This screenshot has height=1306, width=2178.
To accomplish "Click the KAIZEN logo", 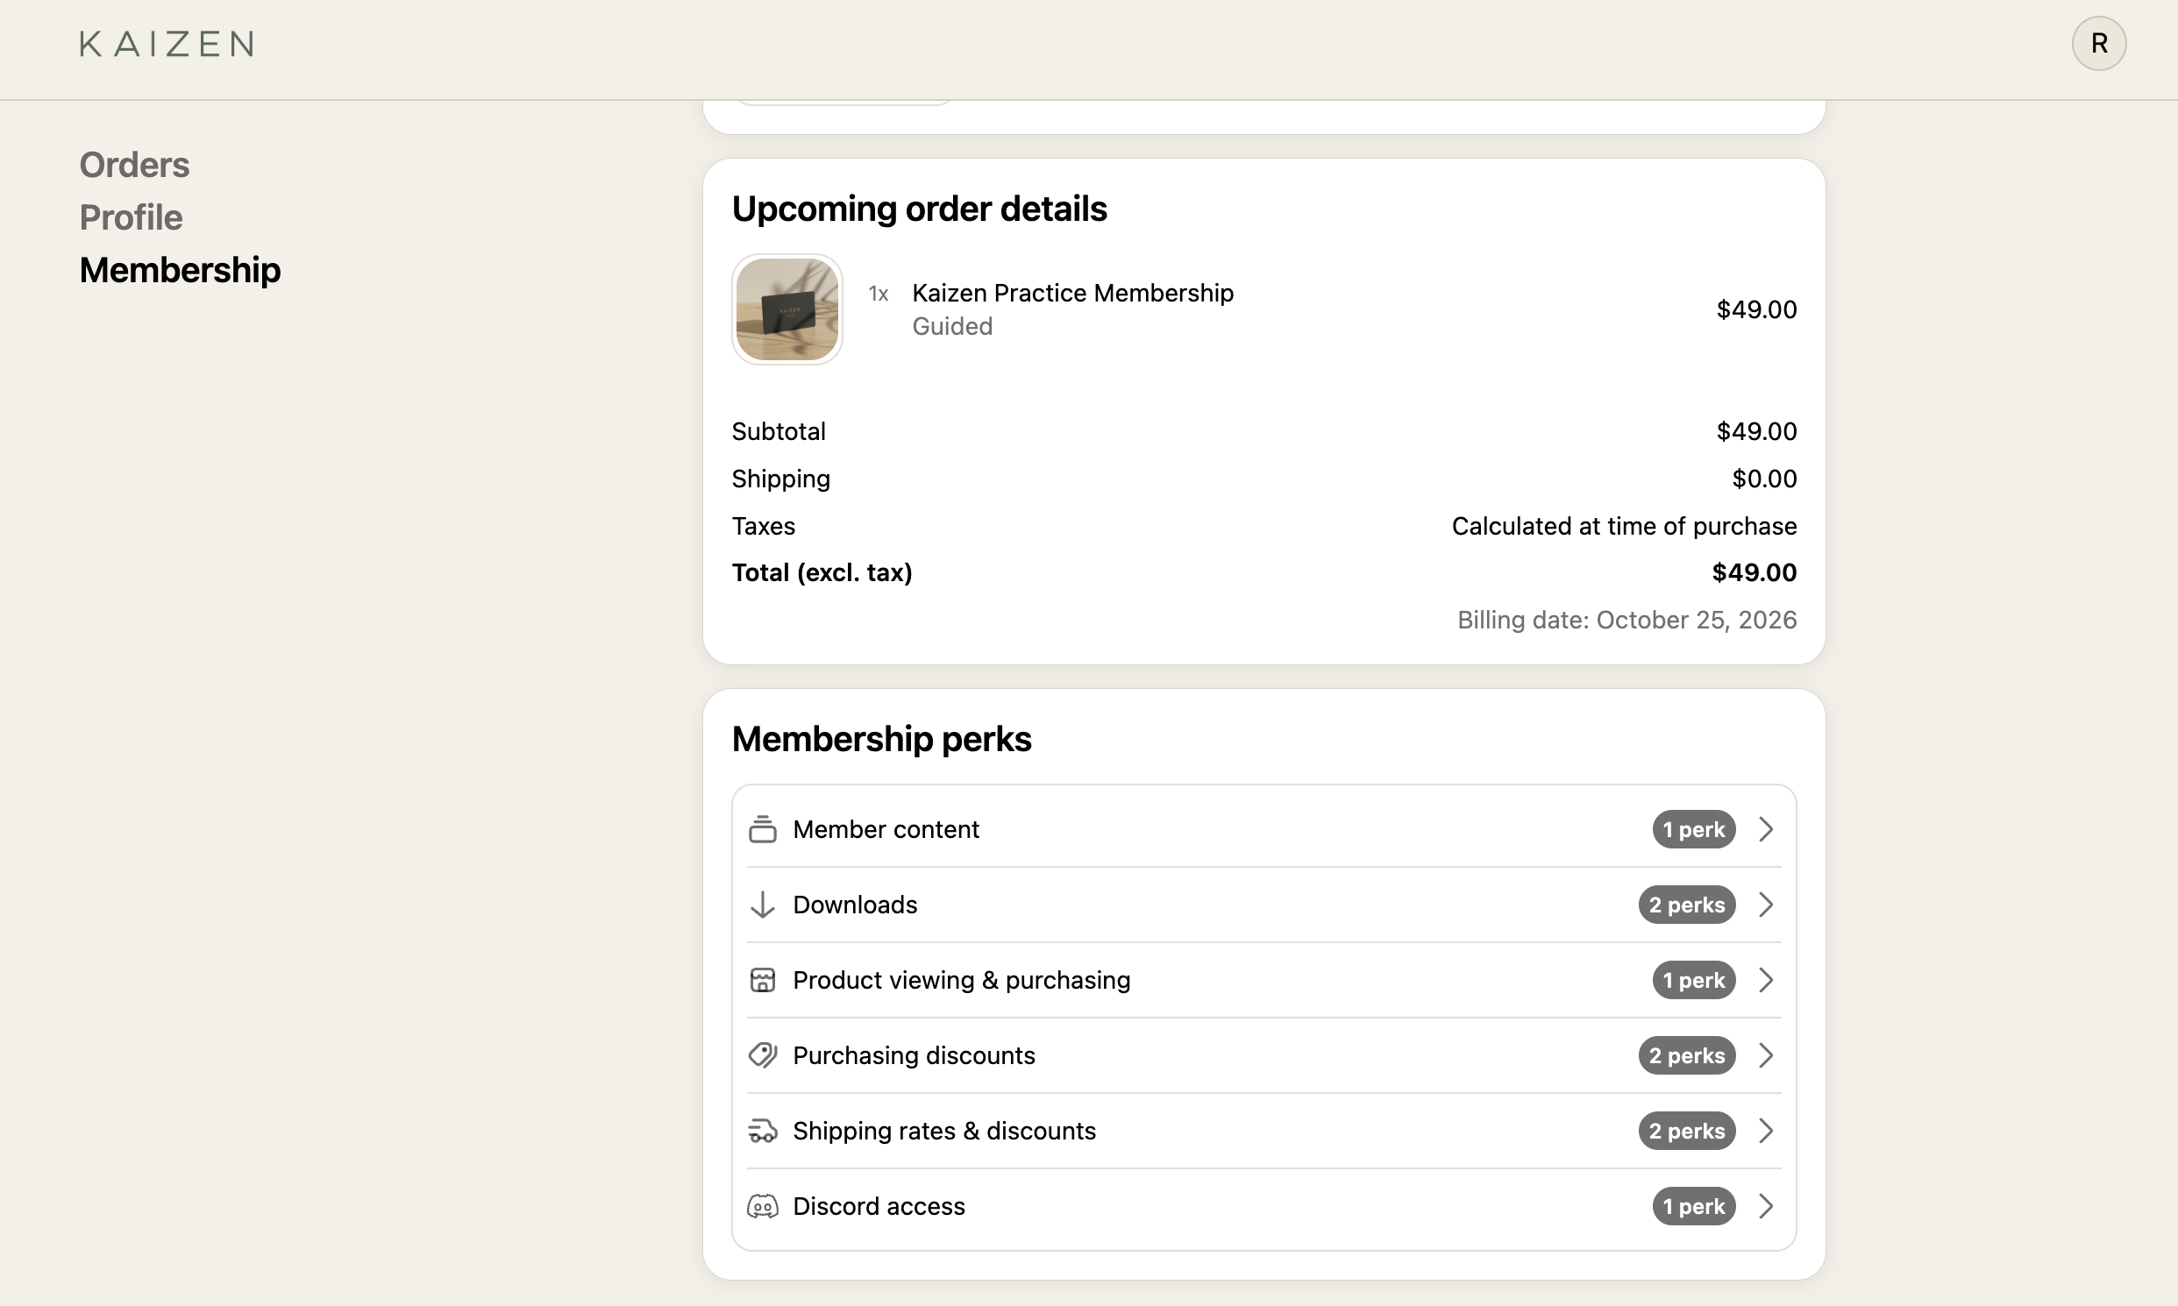I will 167,44.
